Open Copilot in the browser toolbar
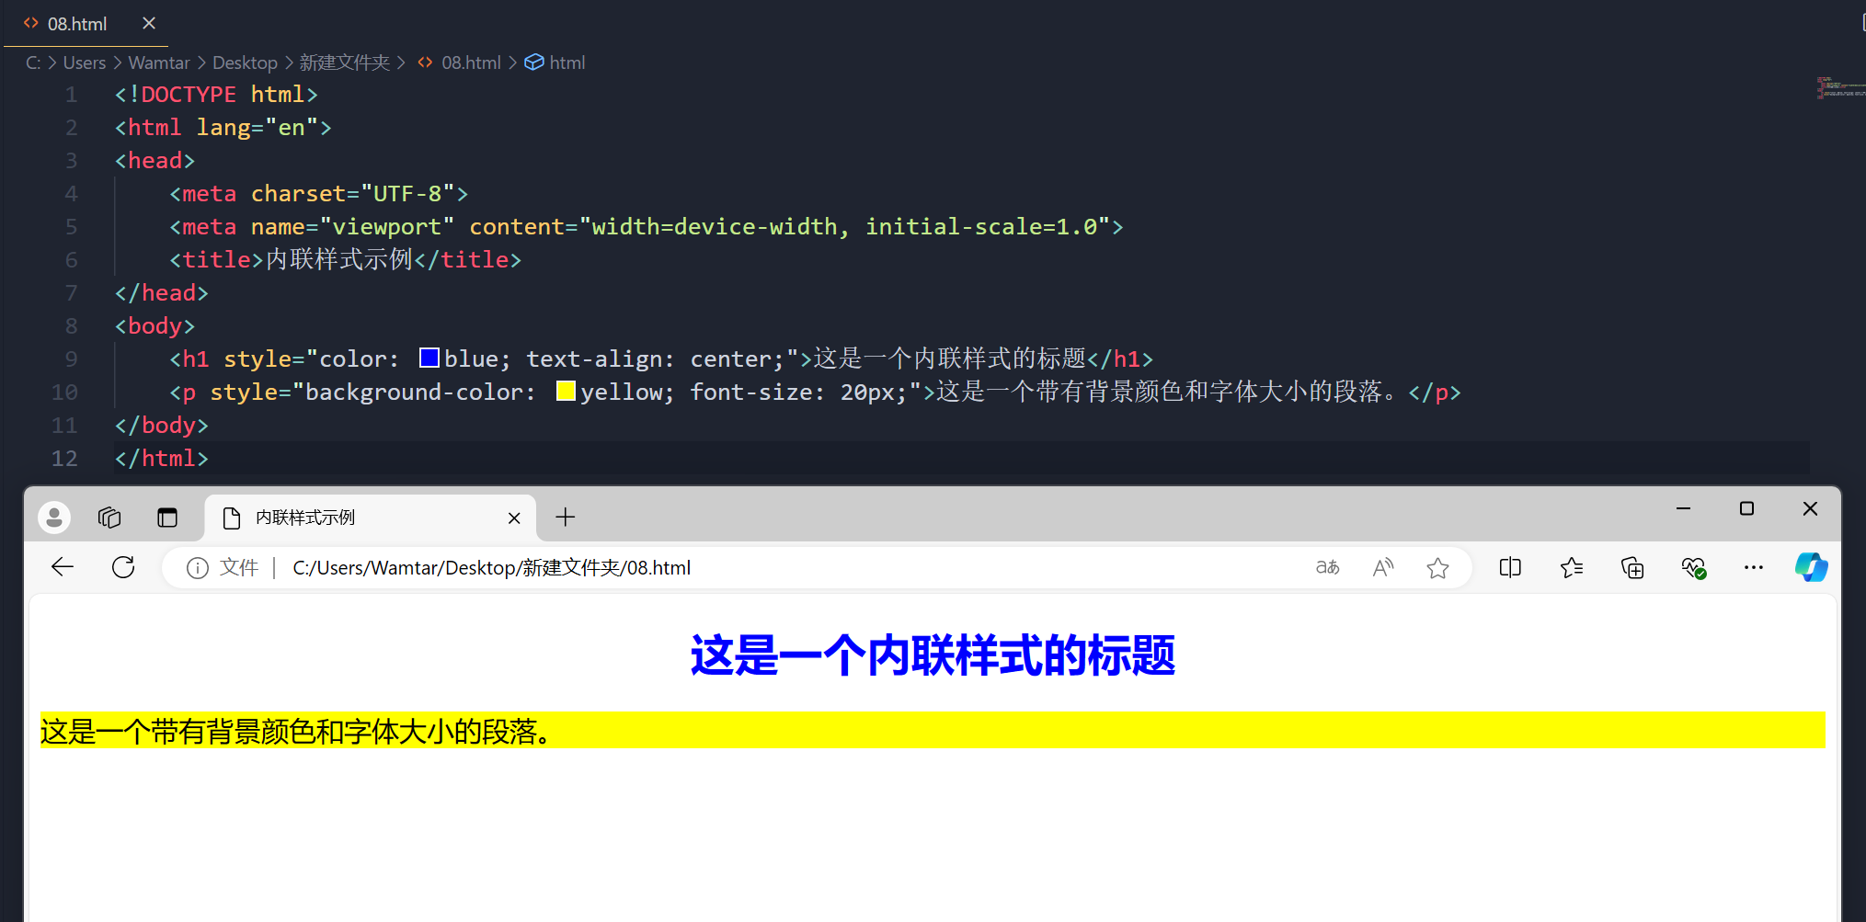 pos(1811,567)
